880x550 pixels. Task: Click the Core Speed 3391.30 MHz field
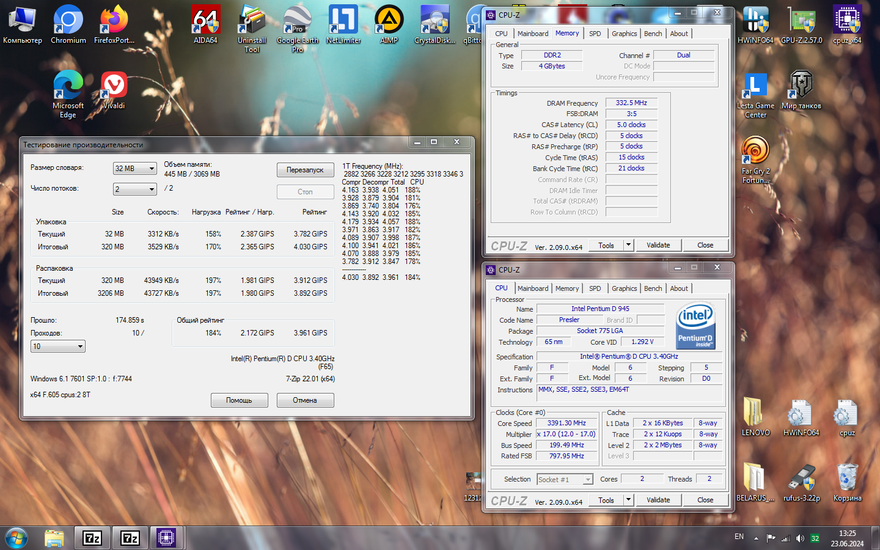(566, 423)
